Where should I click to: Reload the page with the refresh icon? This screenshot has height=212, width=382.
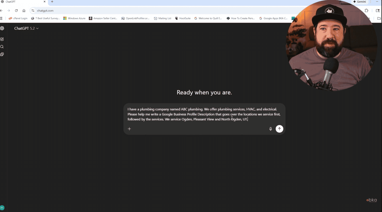[x=16, y=11]
